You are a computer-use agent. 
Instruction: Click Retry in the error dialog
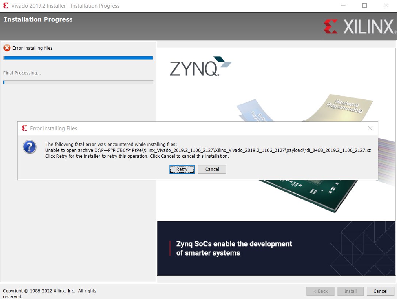(x=182, y=169)
